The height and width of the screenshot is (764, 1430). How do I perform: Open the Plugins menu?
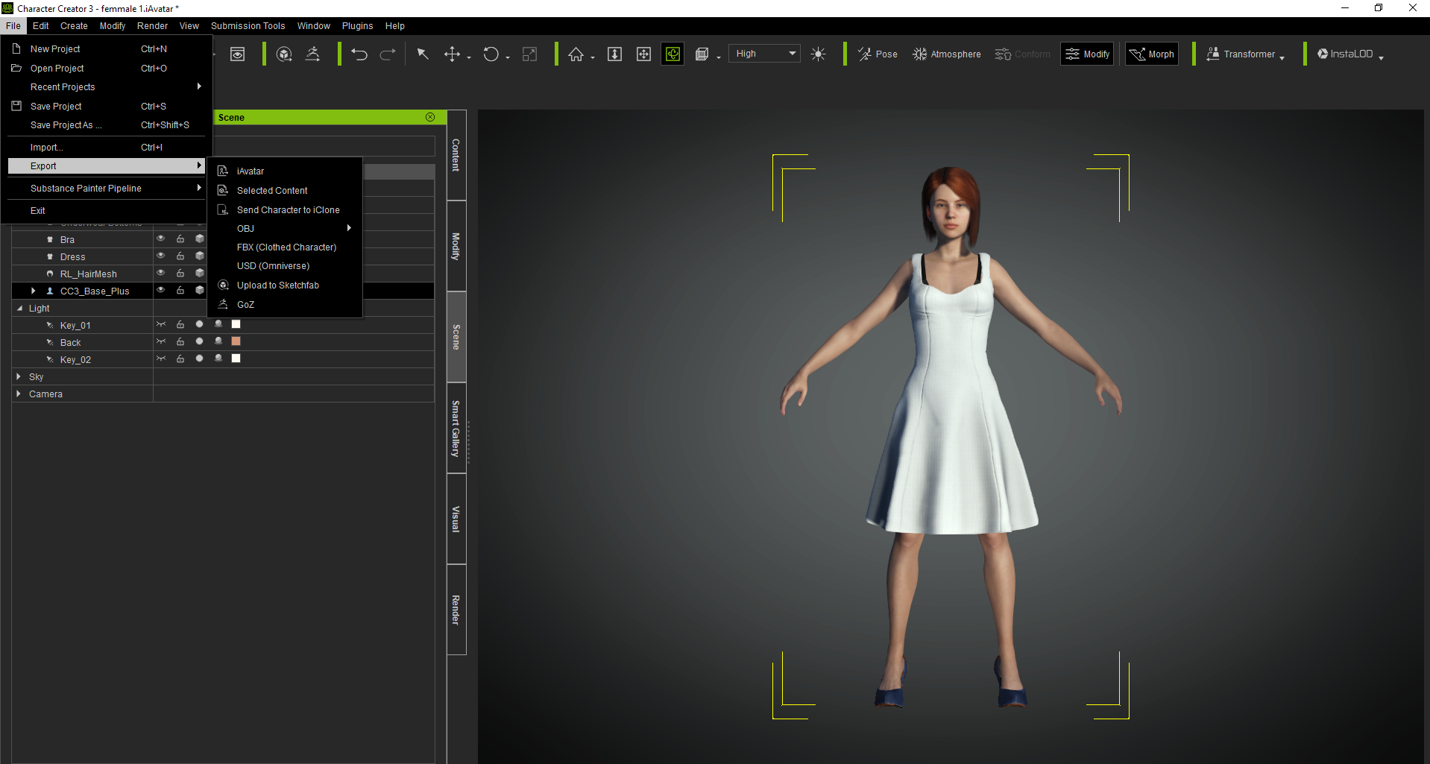[x=357, y=26]
